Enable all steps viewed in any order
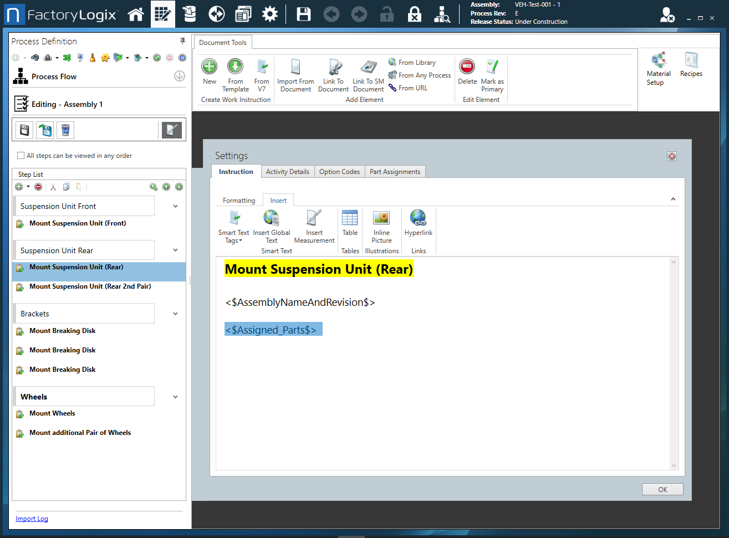Image resolution: width=729 pixels, height=538 pixels. click(x=21, y=156)
